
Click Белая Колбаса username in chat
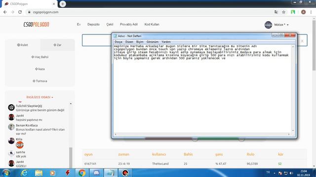point(27,125)
